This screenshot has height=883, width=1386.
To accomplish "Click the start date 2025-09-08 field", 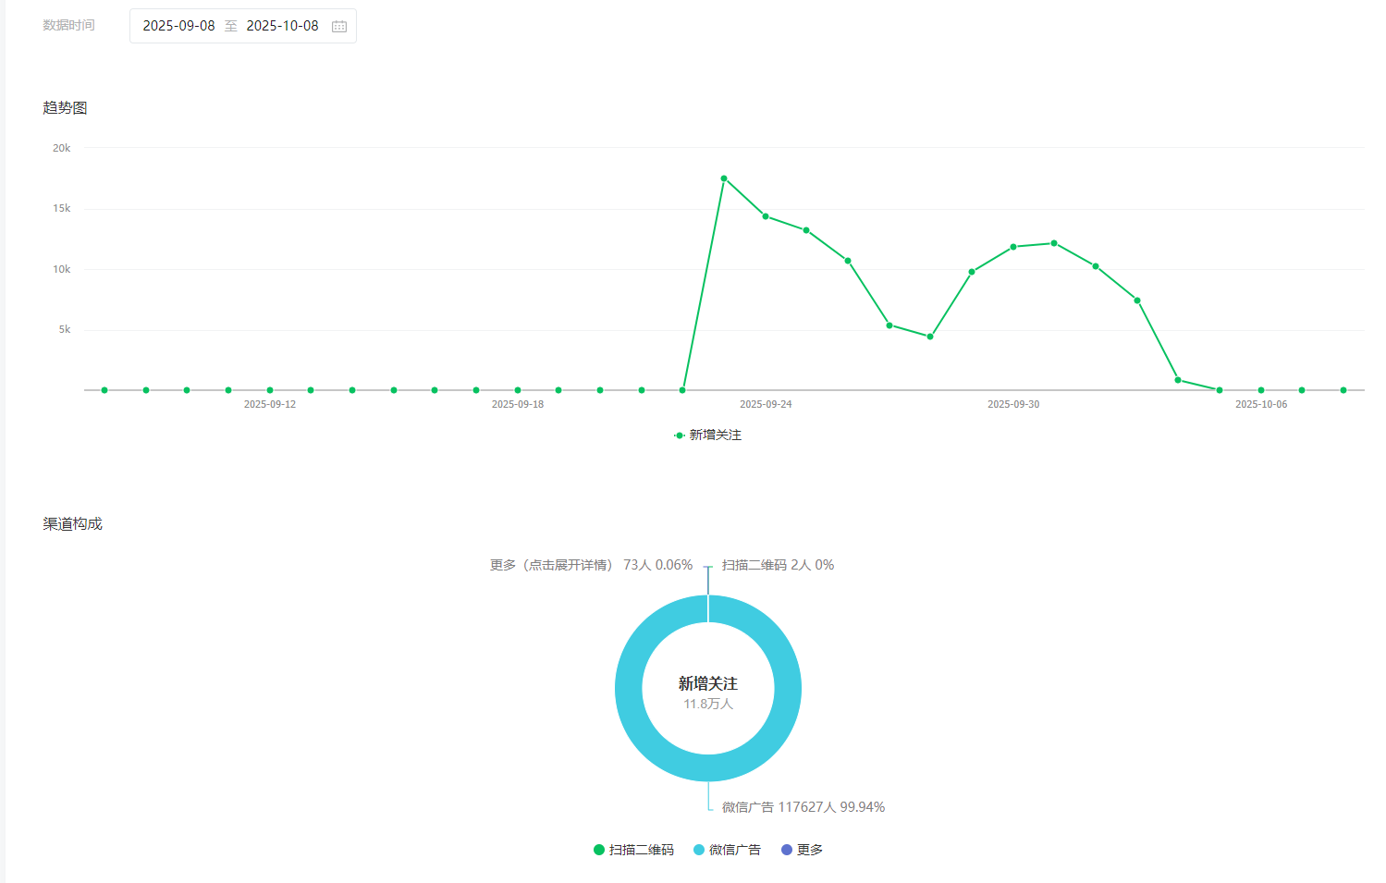I will (178, 26).
